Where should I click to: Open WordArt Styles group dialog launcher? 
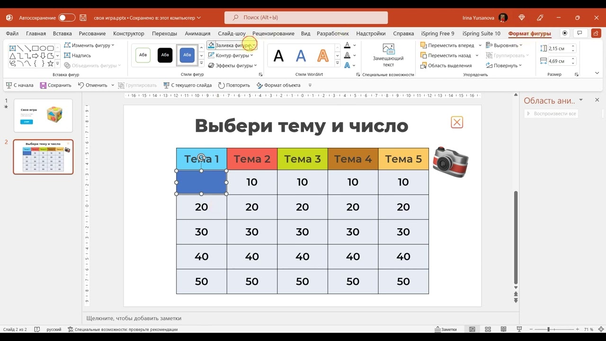pyautogui.click(x=357, y=75)
